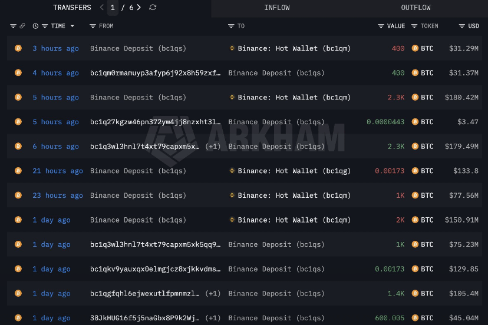Switch to OUTFLOW tab
This screenshot has height=325, width=488.
click(x=416, y=8)
